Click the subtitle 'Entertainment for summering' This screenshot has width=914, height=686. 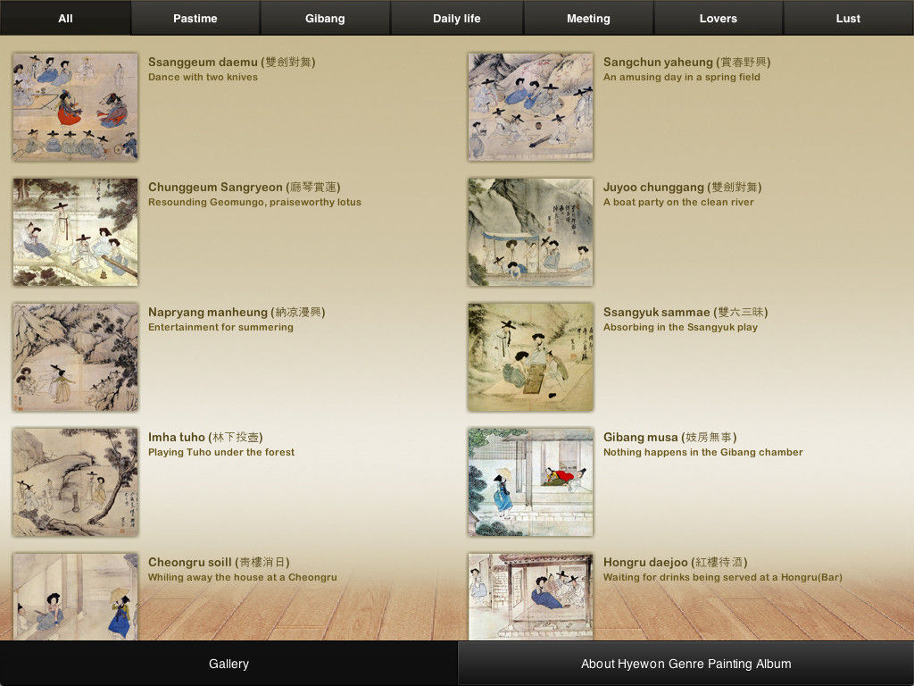pyautogui.click(x=221, y=327)
